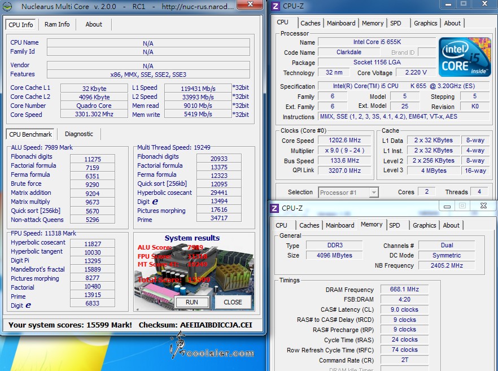The image size is (498, 371).
Task: Open the Caches tab in the upper CPU-Z window
Action: coord(311,23)
